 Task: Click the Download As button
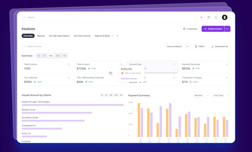click(x=219, y=46)
